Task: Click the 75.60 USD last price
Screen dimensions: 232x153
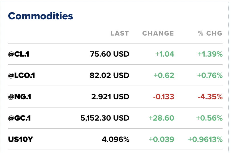Action: click(x=109, y=54)
